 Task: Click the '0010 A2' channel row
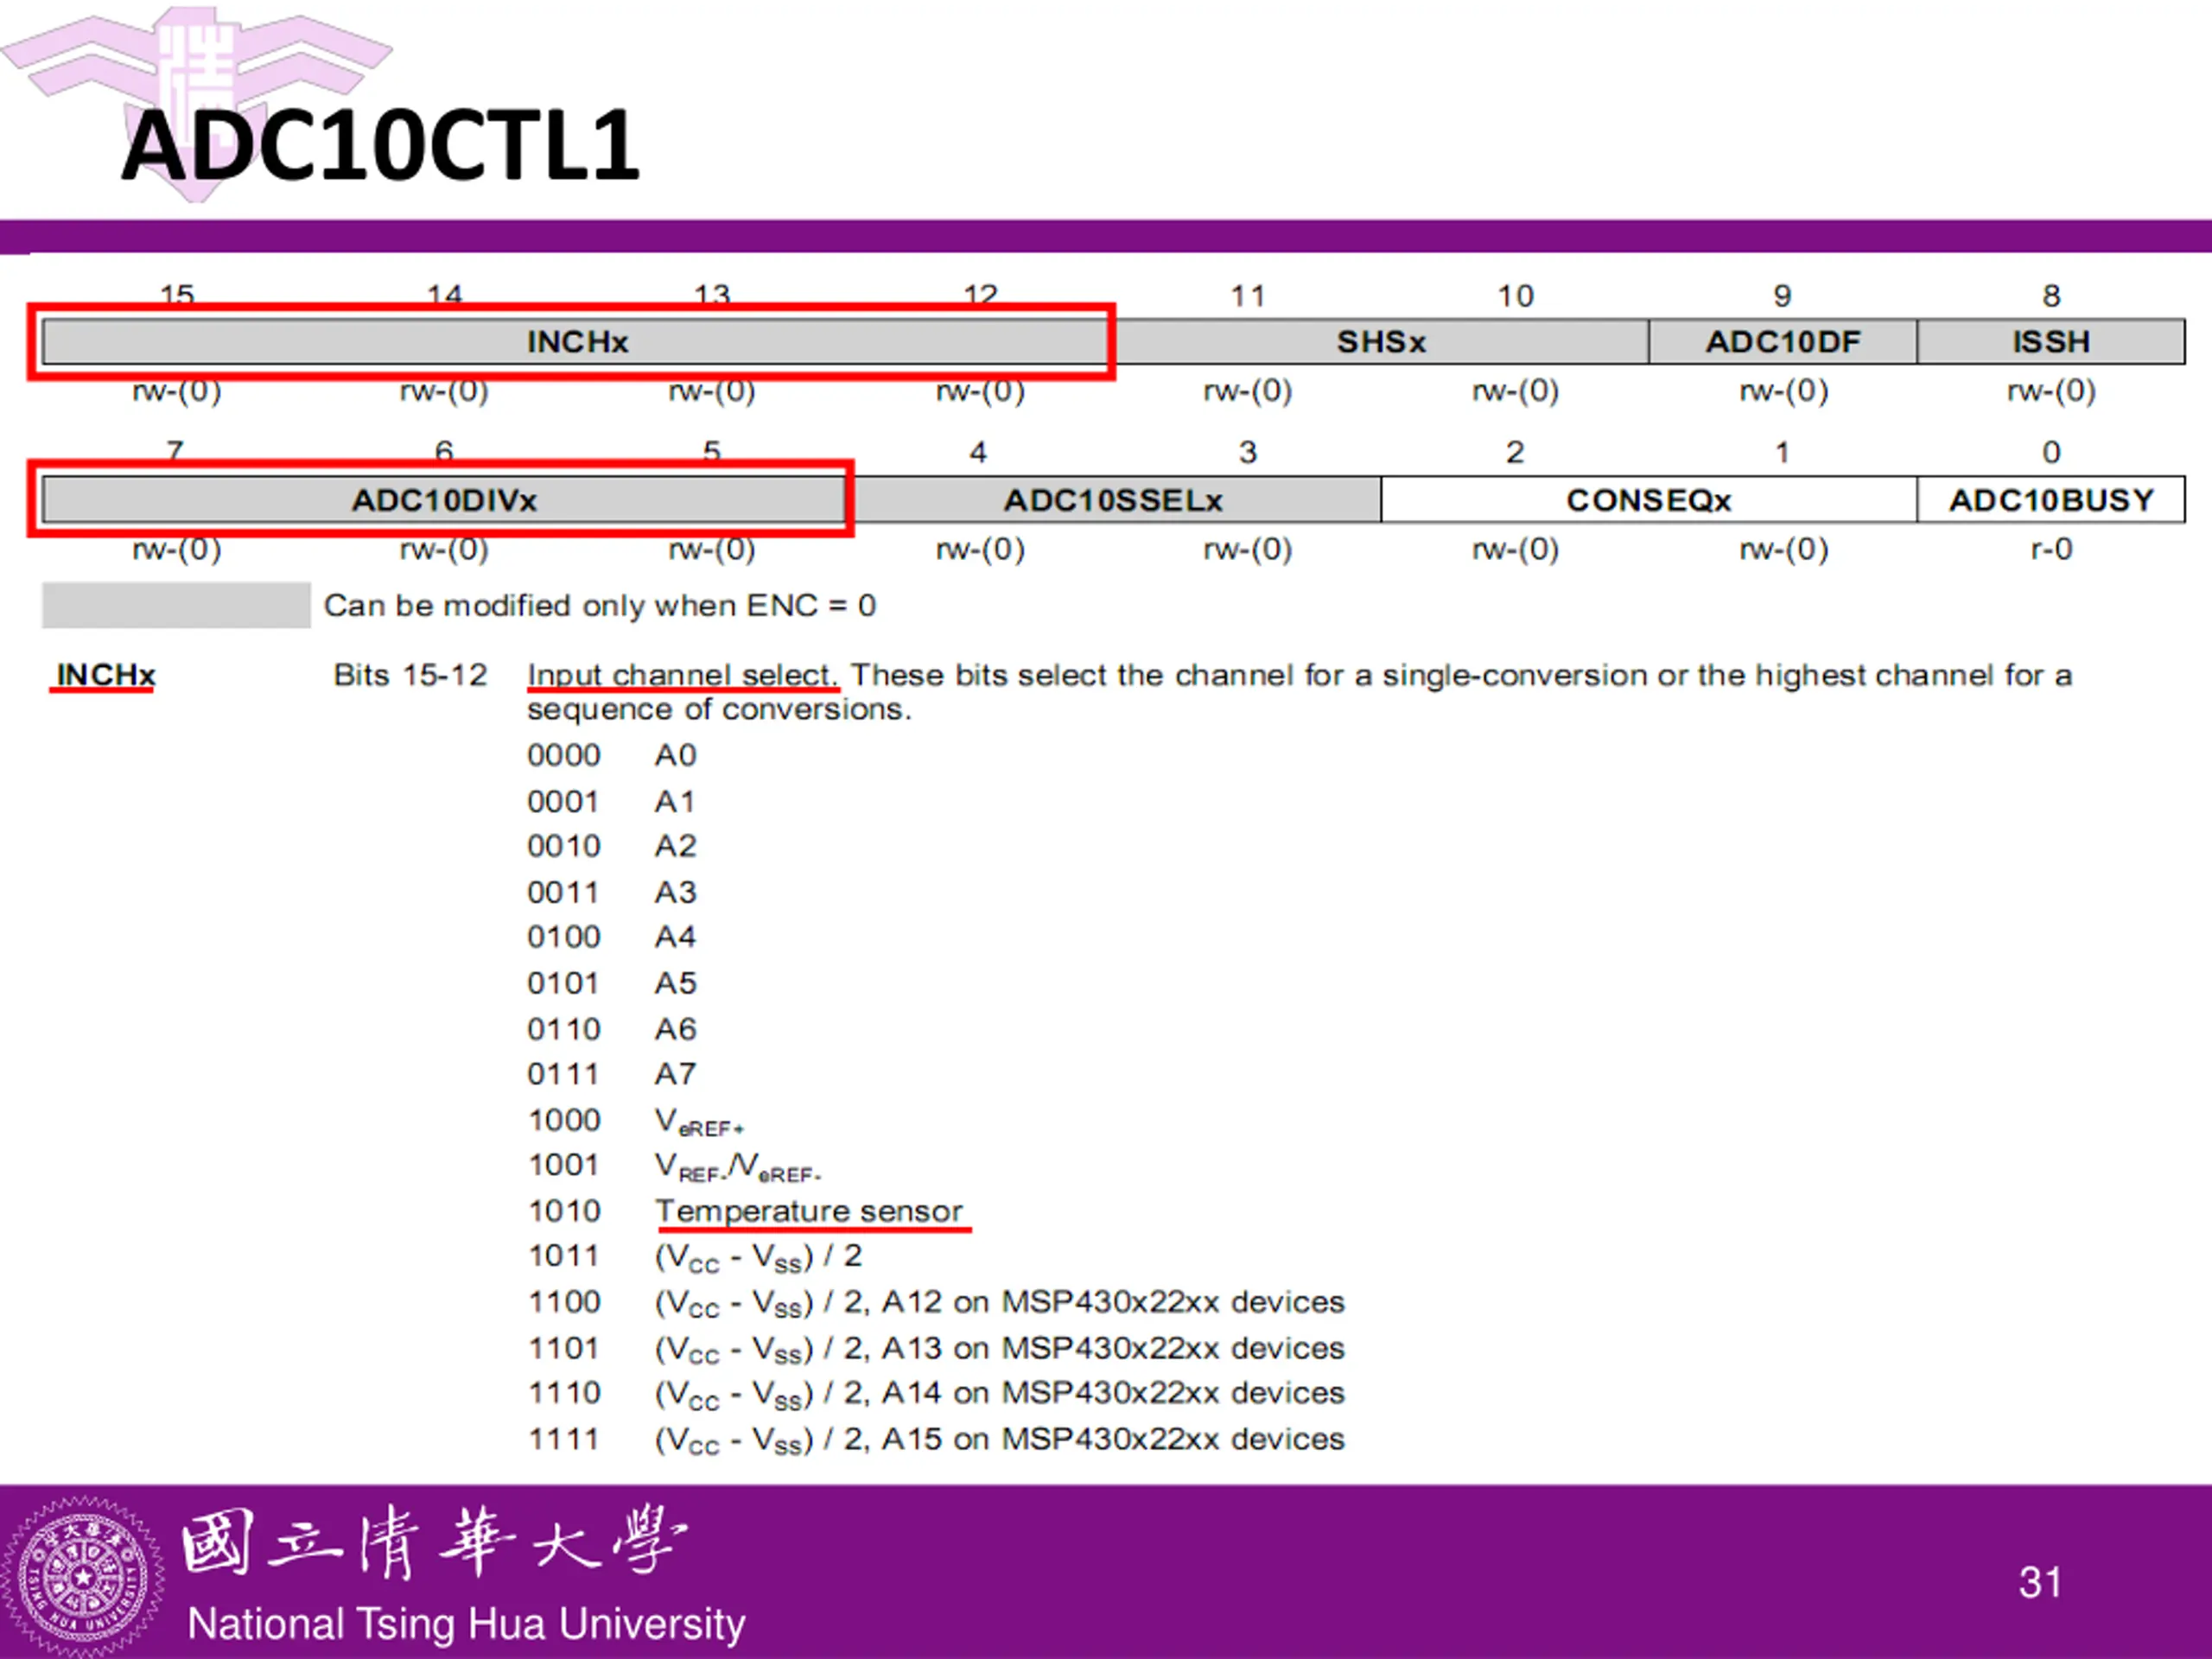click(611, 846)
